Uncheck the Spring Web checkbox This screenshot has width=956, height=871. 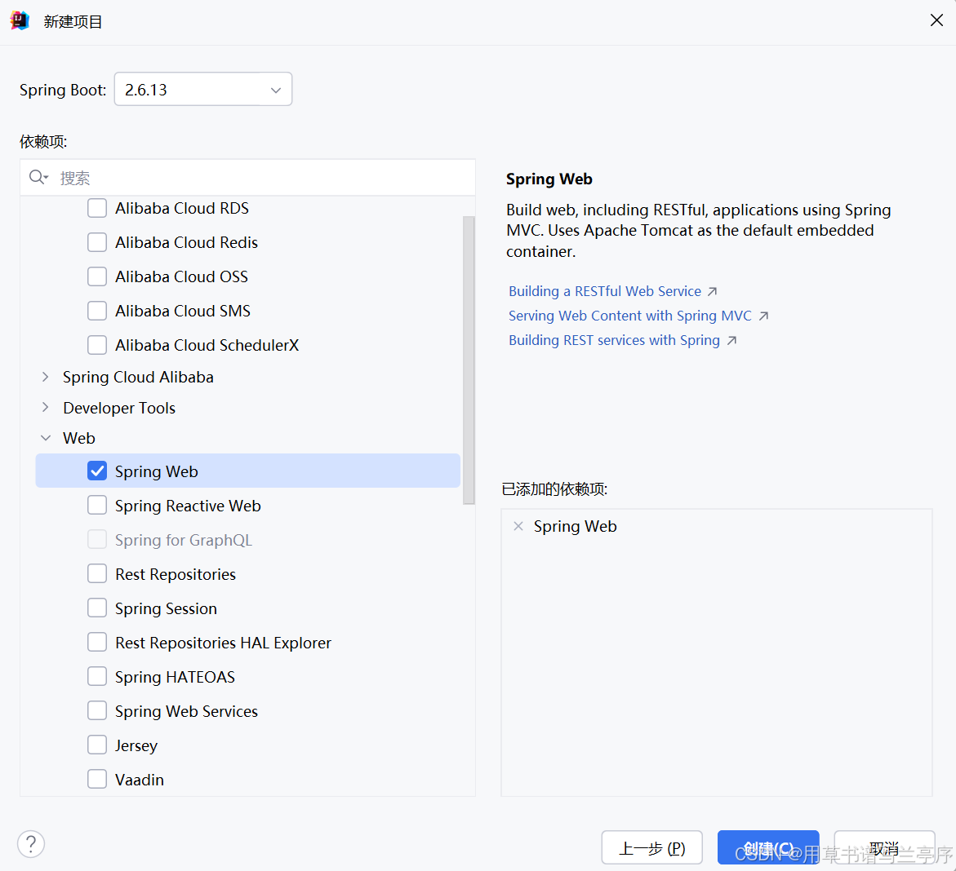tap(97, 471)
